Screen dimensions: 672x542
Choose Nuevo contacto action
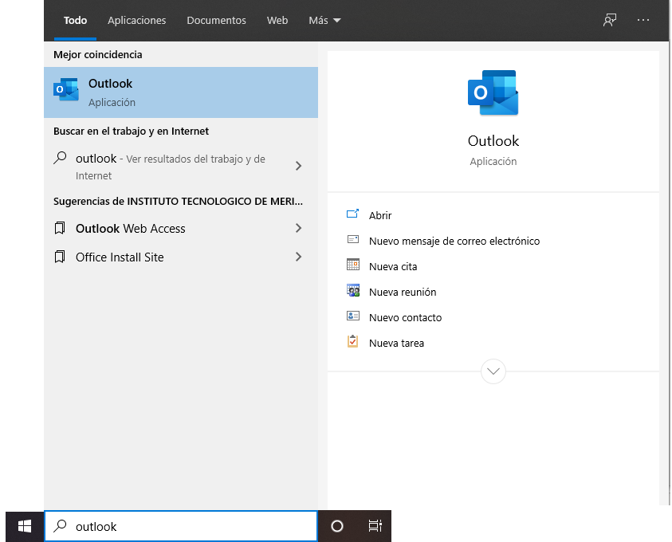pos(406,317)
